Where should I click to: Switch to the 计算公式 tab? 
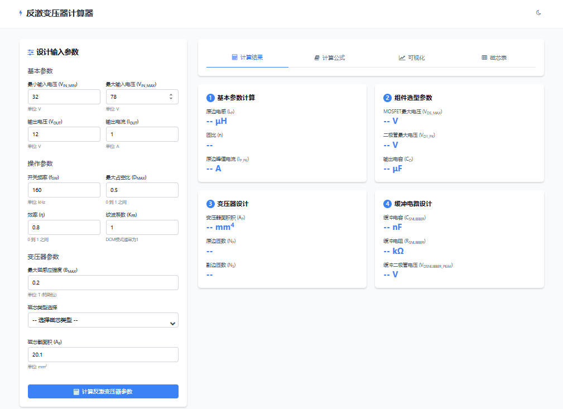pyautogui.click(x=329, y=57)
